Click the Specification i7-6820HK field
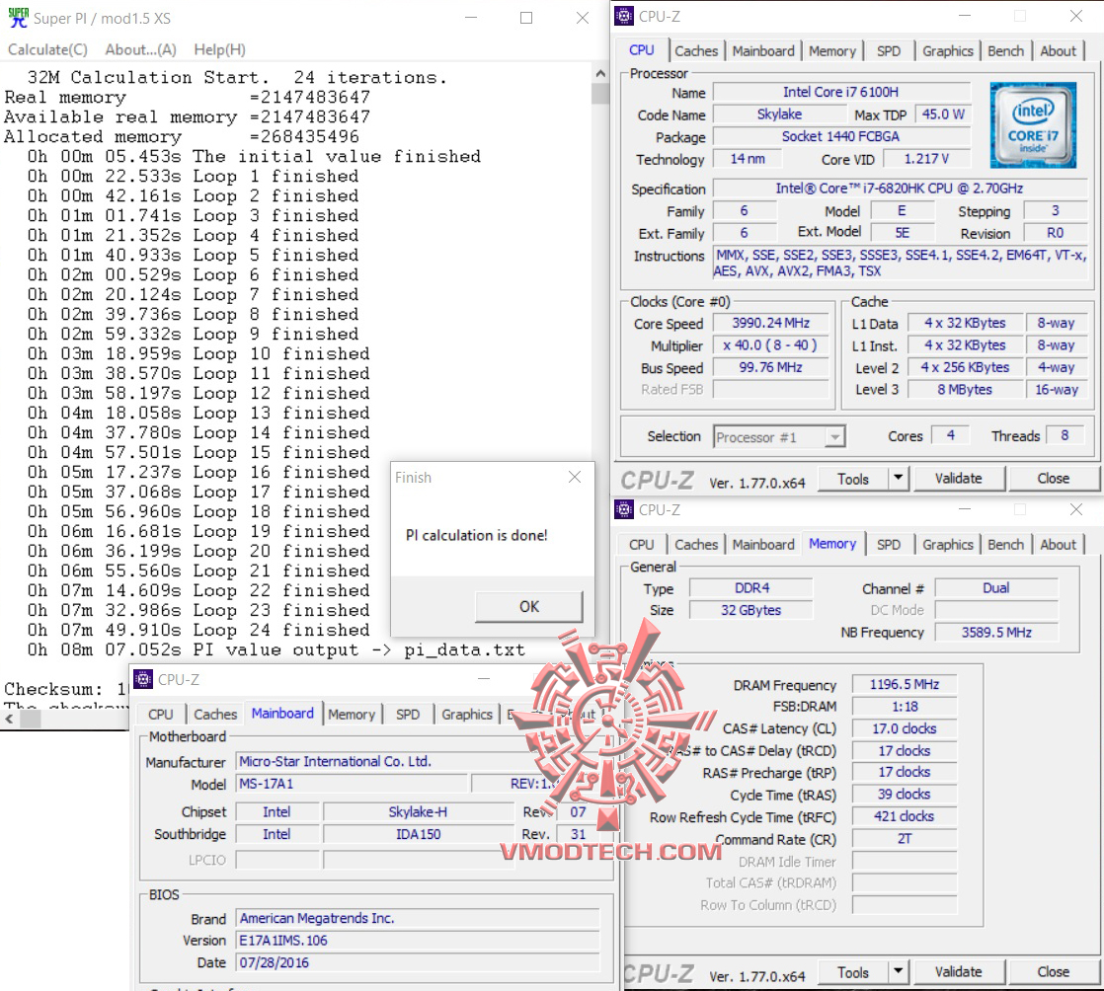 click(900, 189)
